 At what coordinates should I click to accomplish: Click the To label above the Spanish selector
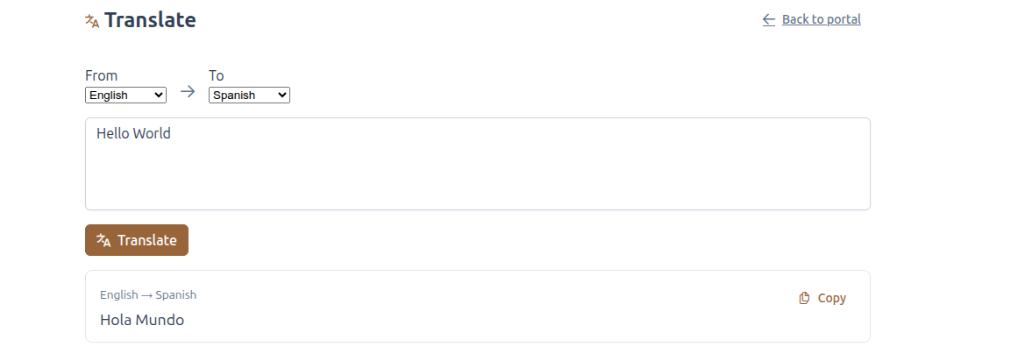217,75
